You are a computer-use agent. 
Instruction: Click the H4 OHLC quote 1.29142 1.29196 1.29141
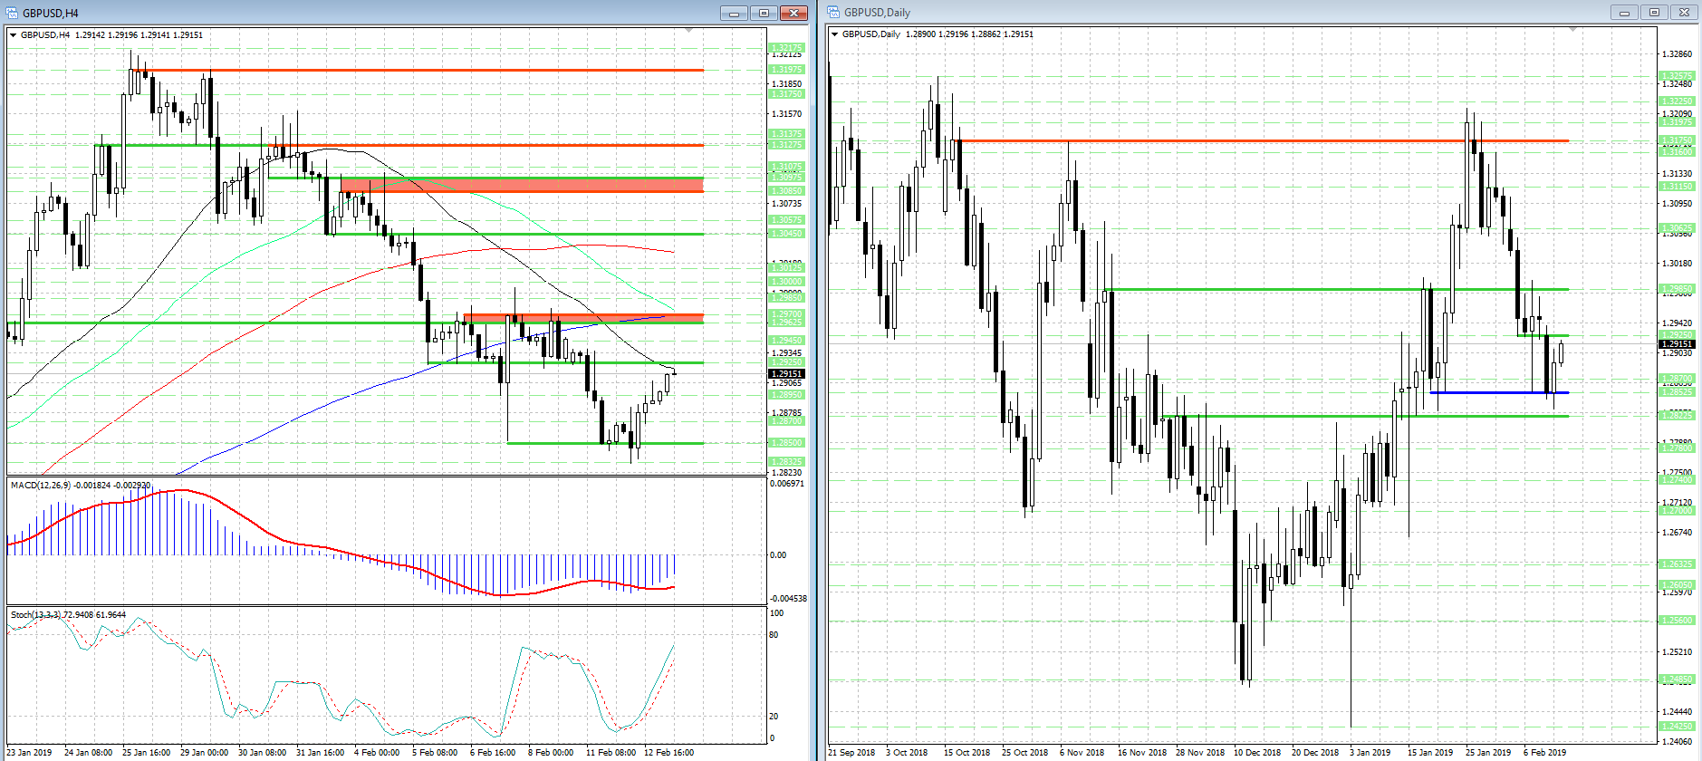[x=122, y=35]
